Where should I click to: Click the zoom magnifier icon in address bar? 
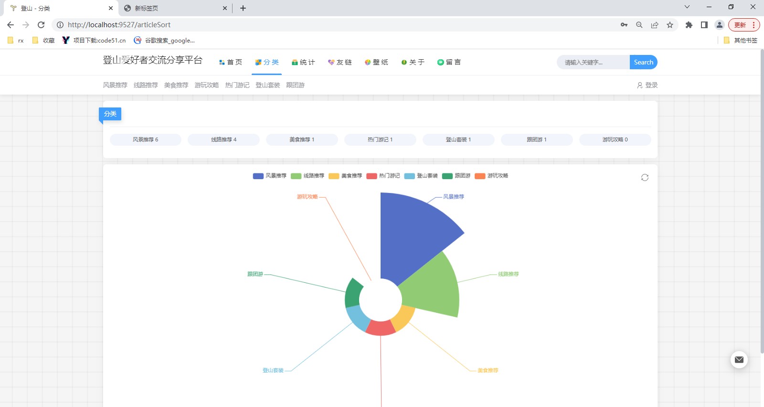click(639, 25)
